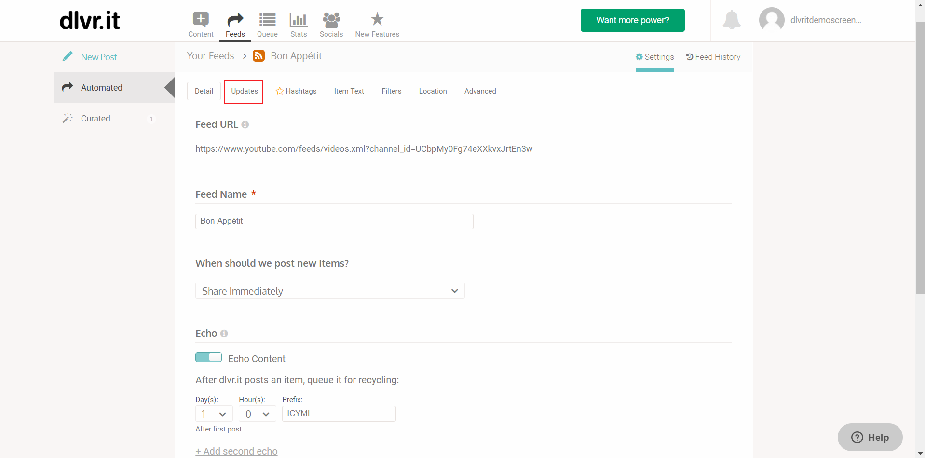Screen dimensions: 925x458
Task: Click the Feed Name input field
Action: tap(334, 221)
